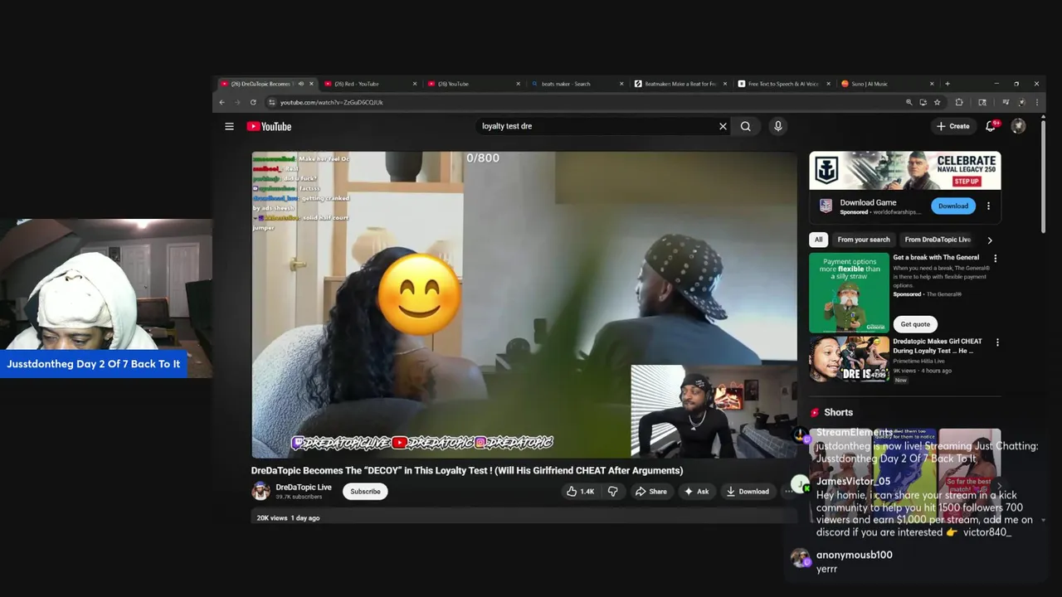
Task: Open options for the Download Game ad
Action: 988,206
